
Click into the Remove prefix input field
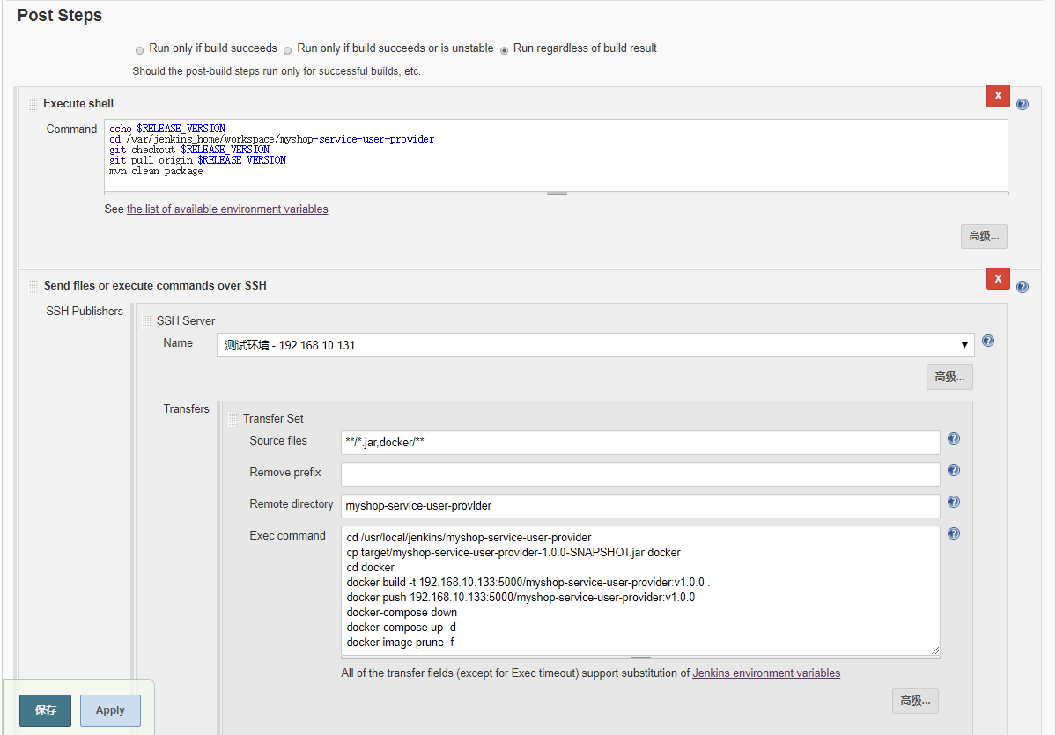pos(640,474)
